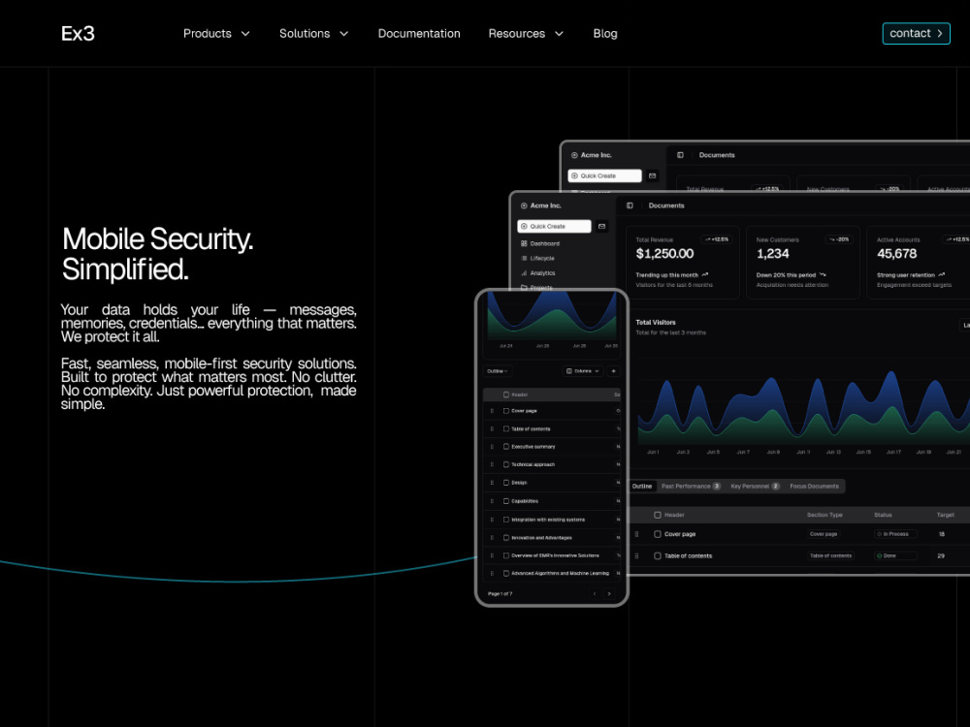Viewport: 970px width, 727px height.
Task: Switch to the Key Personnel tab
Action: coord(755,486)
